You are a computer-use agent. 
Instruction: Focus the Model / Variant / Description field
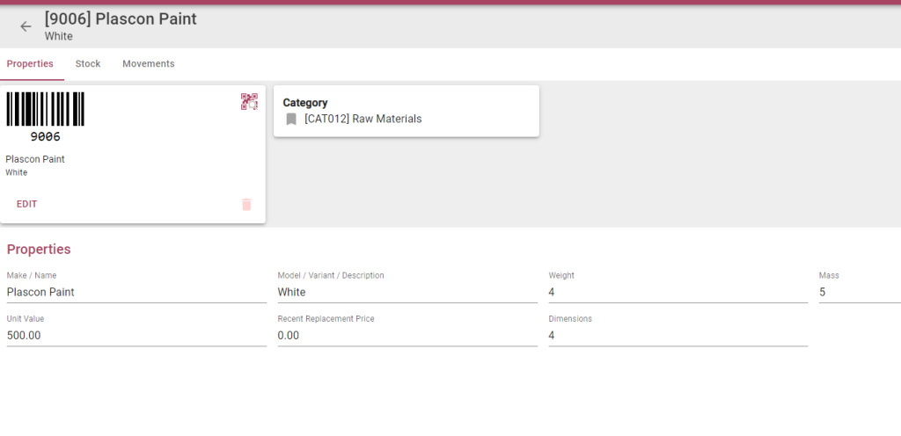[x=407, y=292]
